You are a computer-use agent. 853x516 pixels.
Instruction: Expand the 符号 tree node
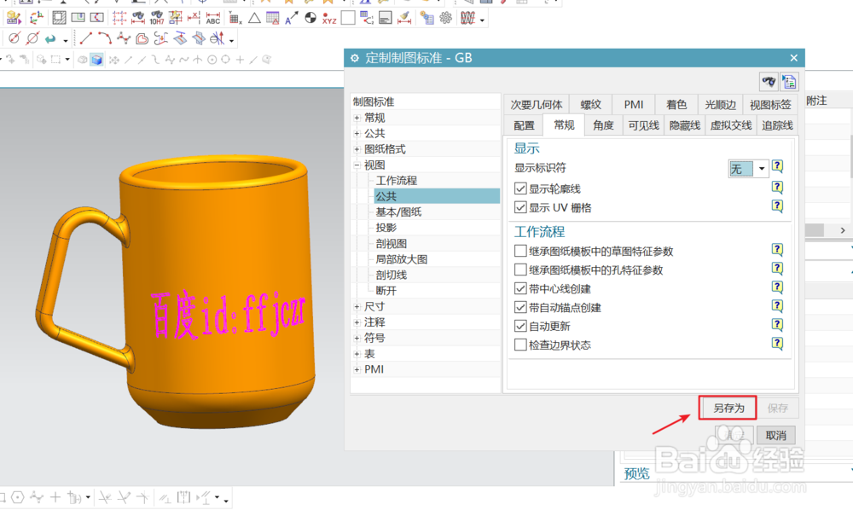(357, 339)
